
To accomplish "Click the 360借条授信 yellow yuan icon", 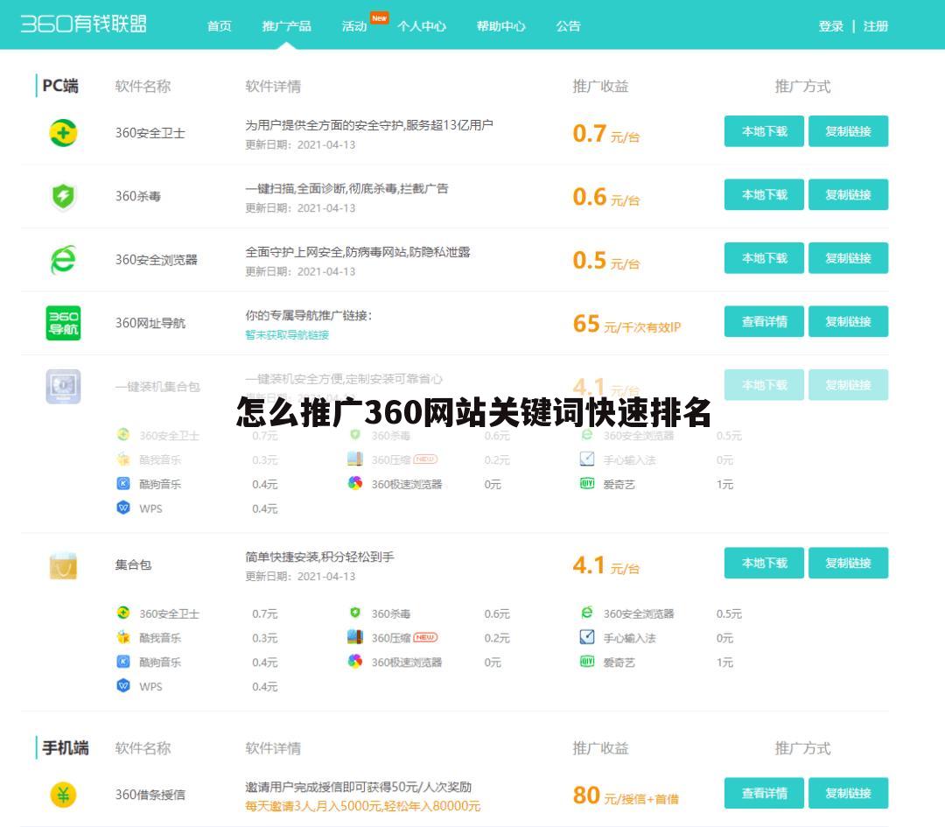I will (x=63, y=795).
